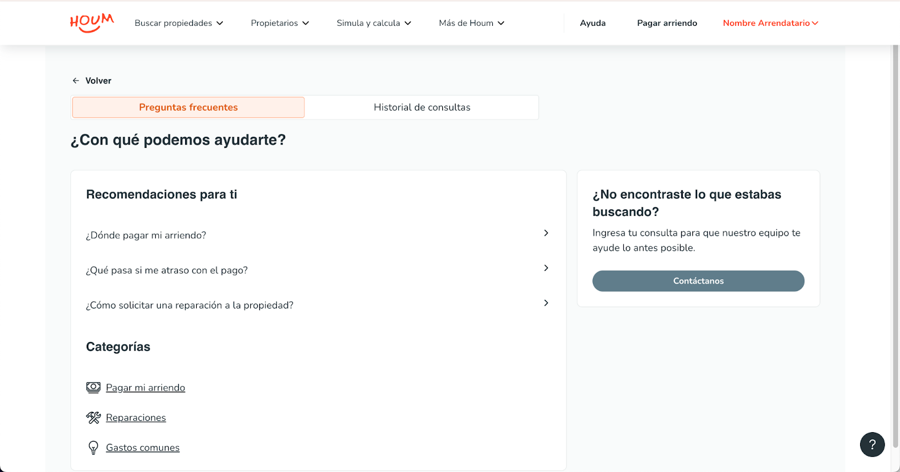The image size is (900, 472).
Task: Click the Contáctanos button
Action: (x=698, y=281)
